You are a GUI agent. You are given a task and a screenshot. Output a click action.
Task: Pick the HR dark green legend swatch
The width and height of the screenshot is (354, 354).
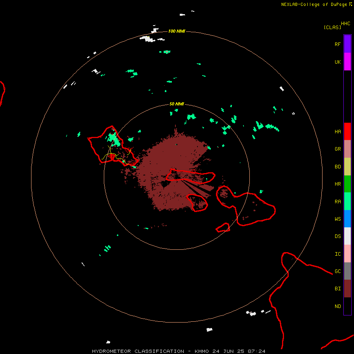coord(347,184)
